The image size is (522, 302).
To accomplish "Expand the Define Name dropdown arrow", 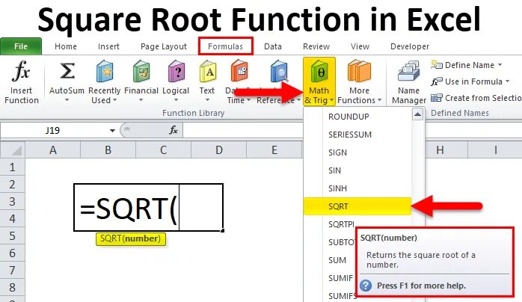I will pos(500,65).
